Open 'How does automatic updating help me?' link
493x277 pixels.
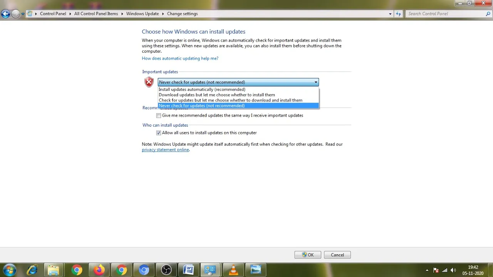pyautogui.click(x=180, y=58)
